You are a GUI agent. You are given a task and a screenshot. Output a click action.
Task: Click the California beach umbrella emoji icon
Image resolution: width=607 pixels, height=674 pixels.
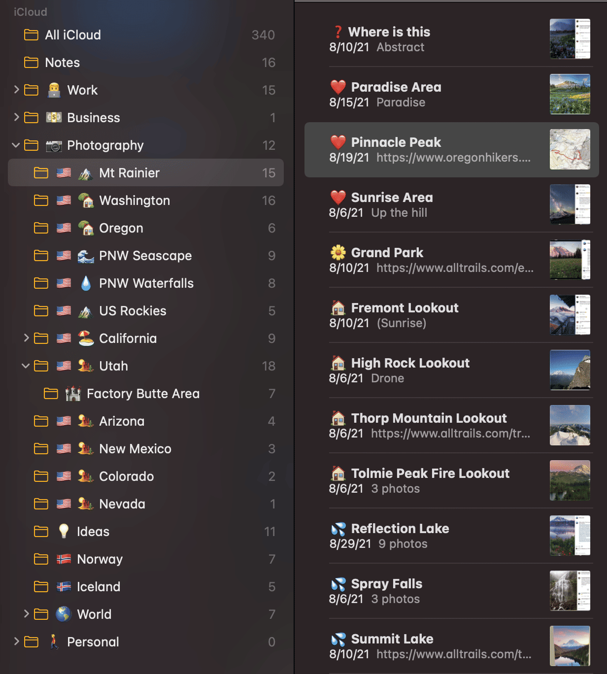(x=86, y=338)
